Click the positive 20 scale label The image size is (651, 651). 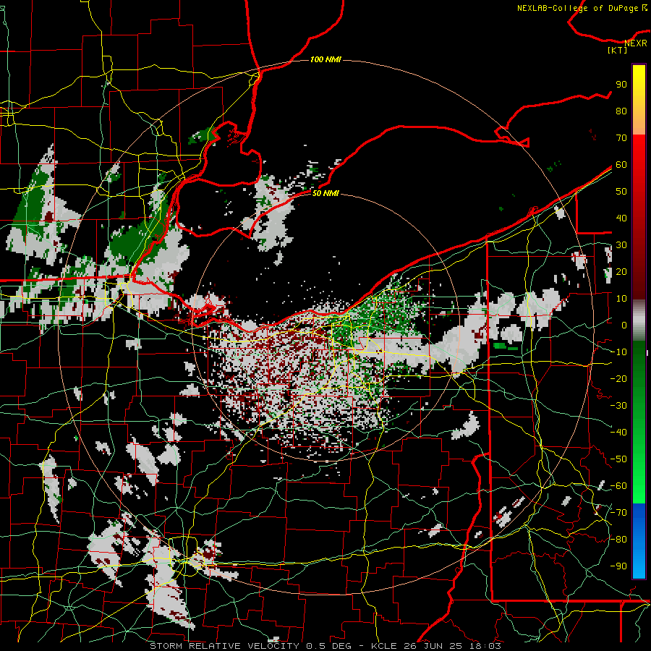tap(621, 271)
